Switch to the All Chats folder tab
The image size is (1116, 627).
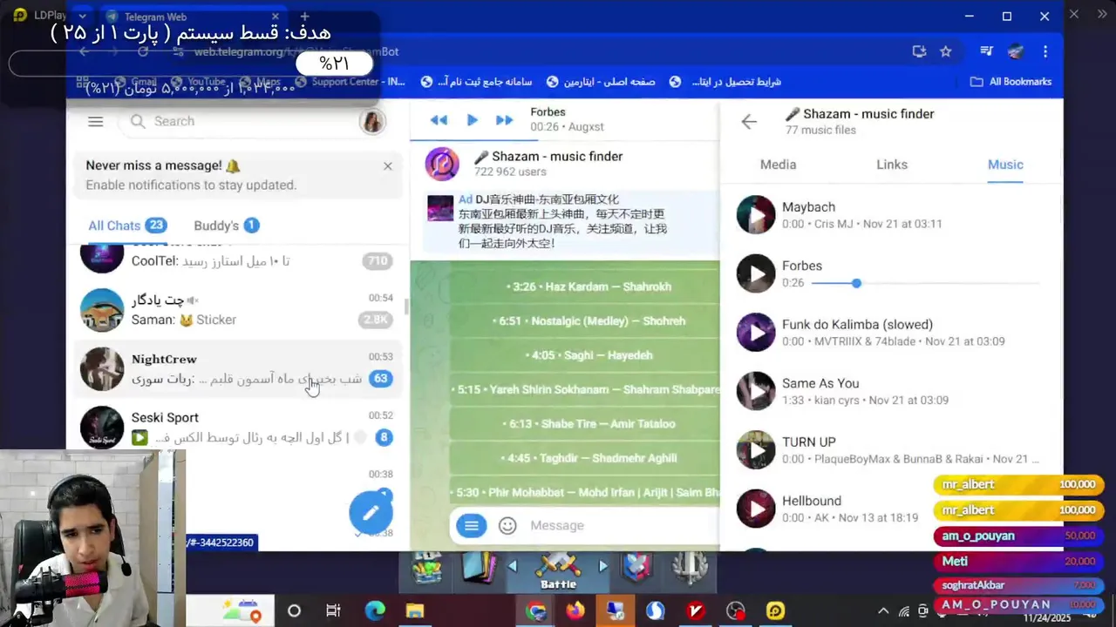126,226
